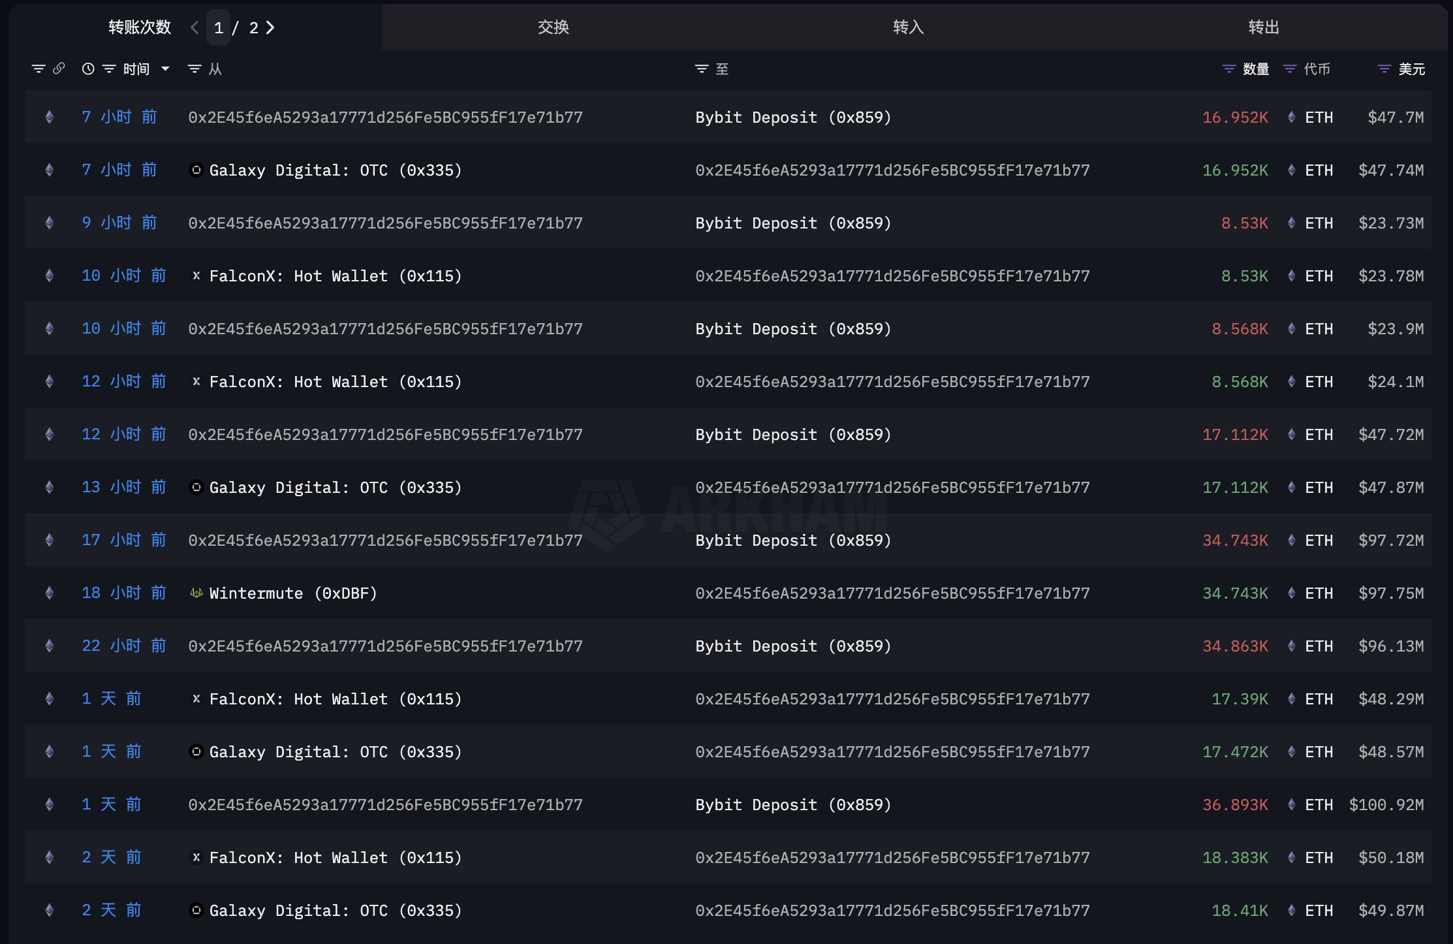Click purple filter icon beside 代币
The image size is (1453, 944).
1290,69
